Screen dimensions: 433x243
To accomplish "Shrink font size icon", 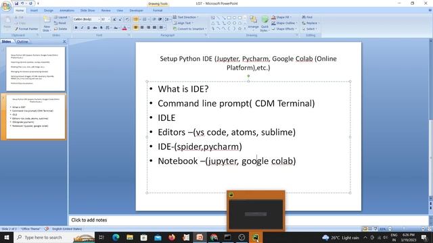I will pyautogui.click(x=120, y=20).
